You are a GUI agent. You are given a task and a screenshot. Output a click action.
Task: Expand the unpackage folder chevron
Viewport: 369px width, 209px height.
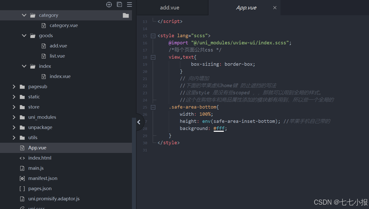14,127
